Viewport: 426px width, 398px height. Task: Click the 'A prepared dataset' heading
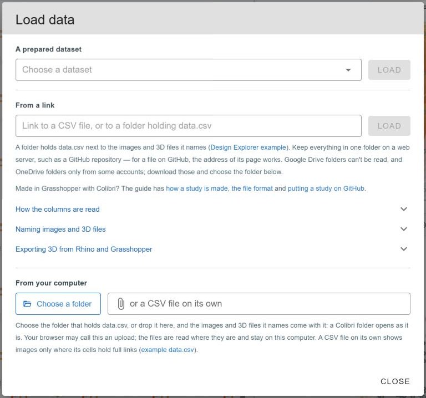48,49
